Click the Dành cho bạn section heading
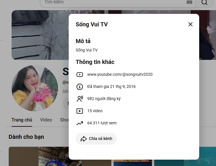 pyautogui.click(x=26, y=137)
